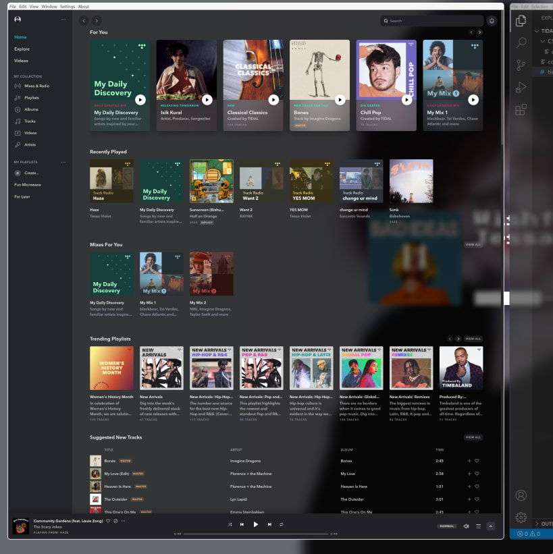Seek on the playback progress bar
Image resolution: width=553 pixels, height=554 pixels.
[256, 534]
